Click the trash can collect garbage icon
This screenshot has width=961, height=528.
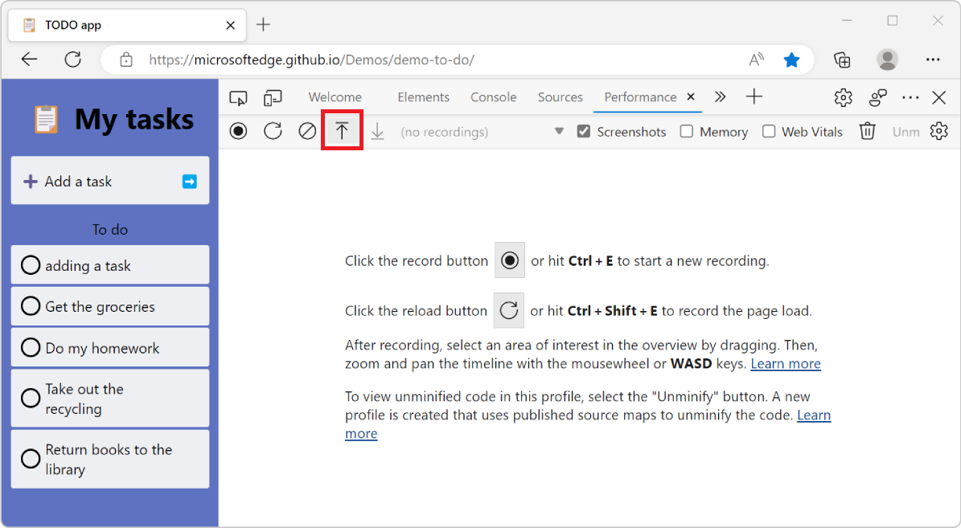pos(867,131)
